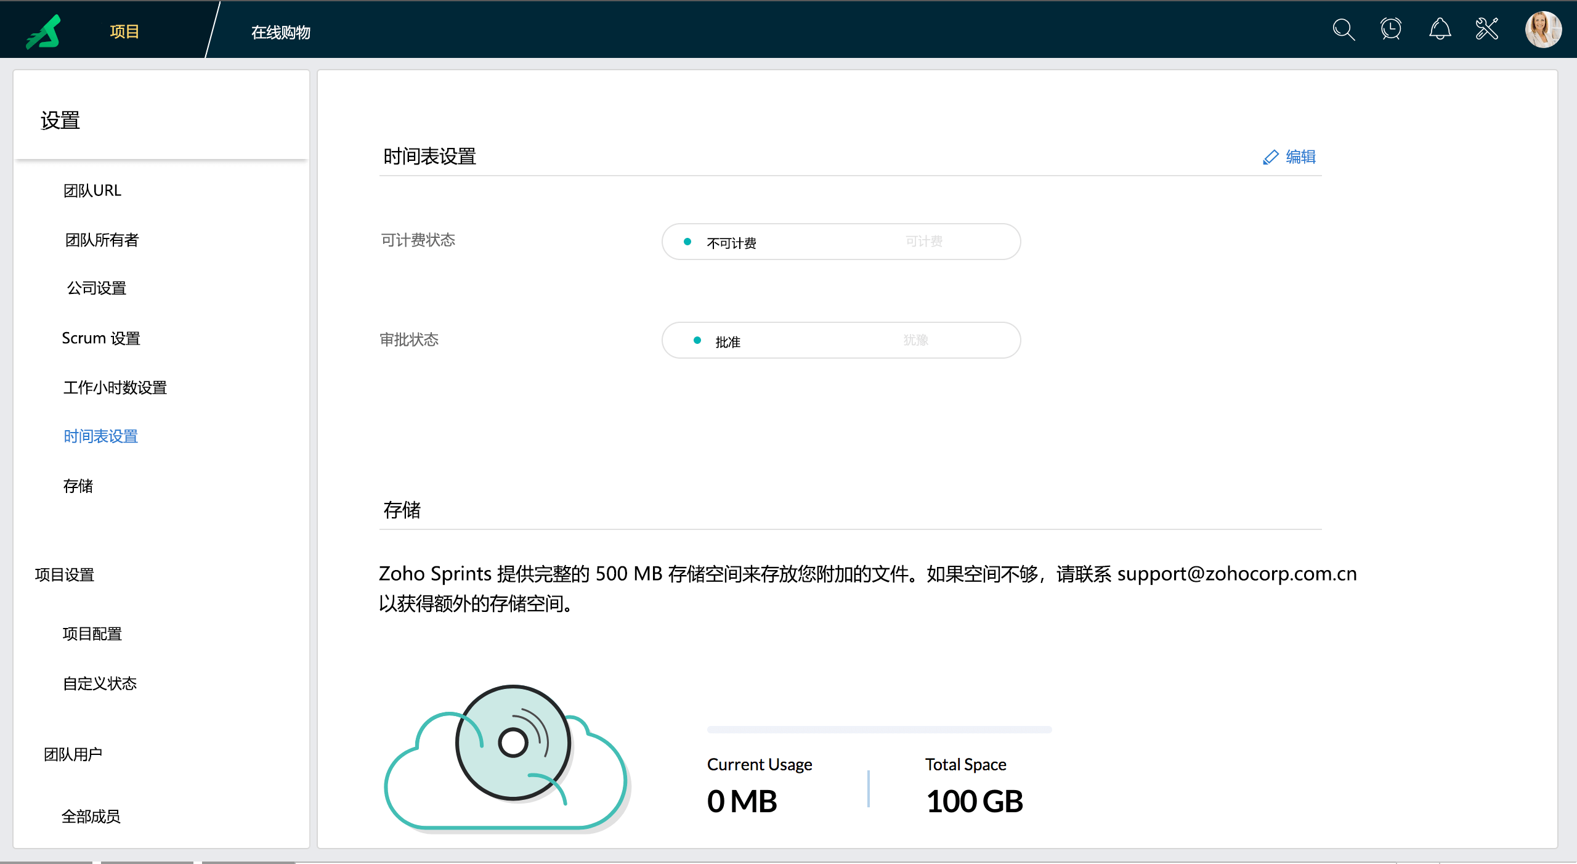Click the user profile avatar
Viewport: 1577px width, 864px height.
click(1543, 29)
